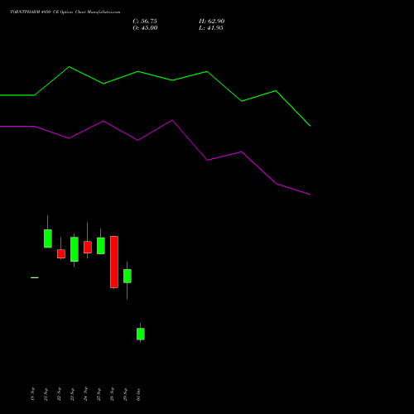Viewport: 414px width, 414px height.
Task: Click the 29 Sep date label
Action: point(125,394)
